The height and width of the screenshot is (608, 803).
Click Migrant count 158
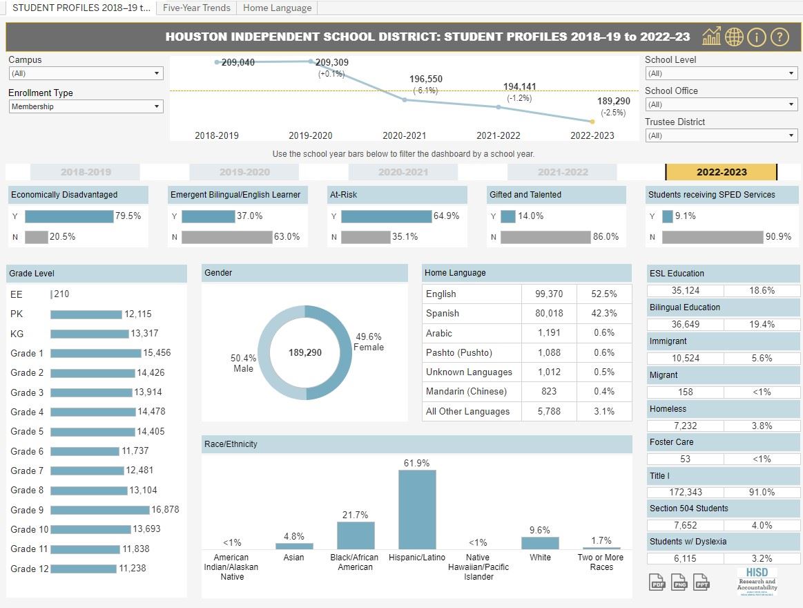pos(685,392)
